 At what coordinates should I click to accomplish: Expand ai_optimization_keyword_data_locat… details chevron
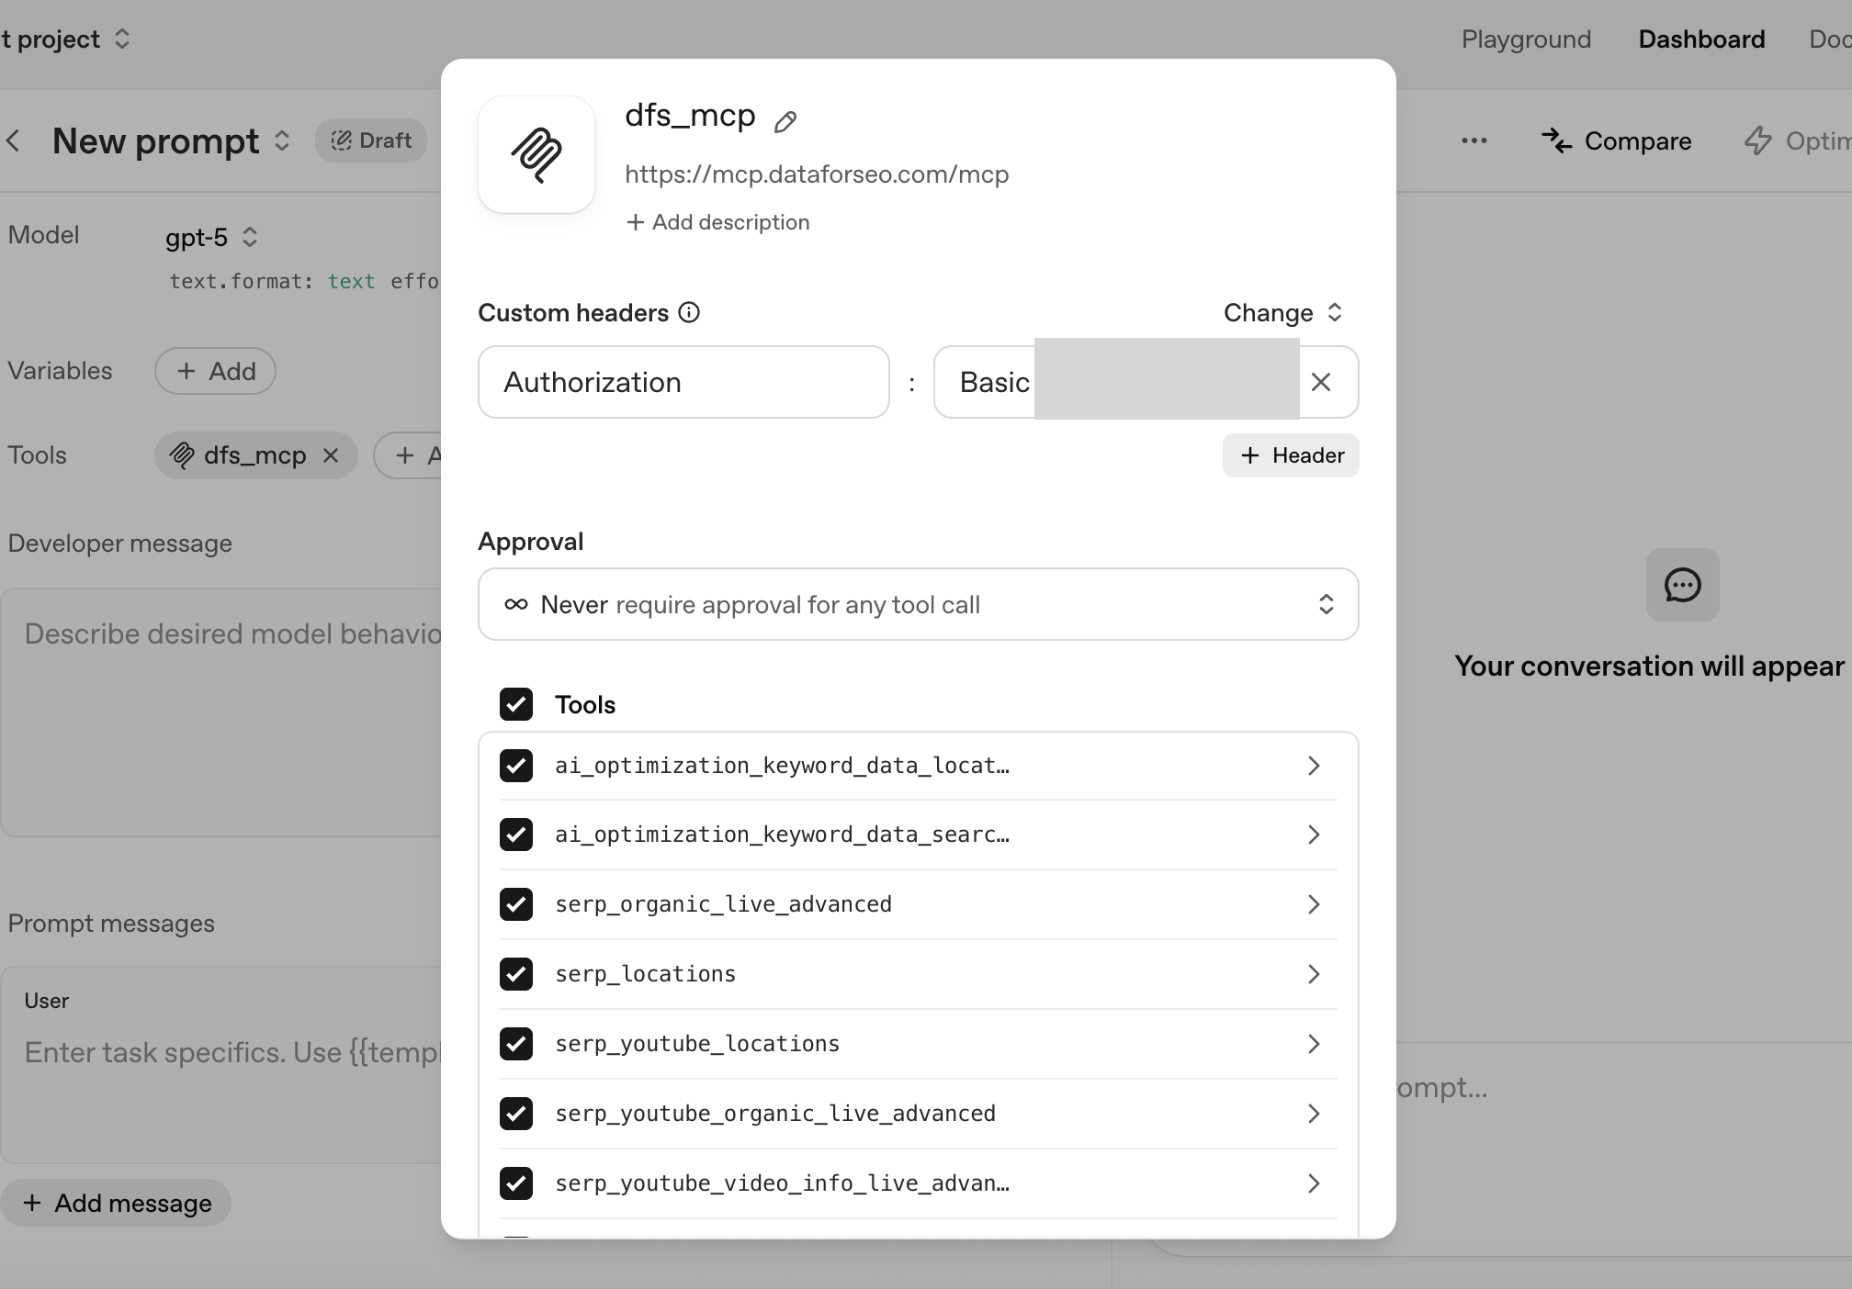click(x=1314, y=766)
